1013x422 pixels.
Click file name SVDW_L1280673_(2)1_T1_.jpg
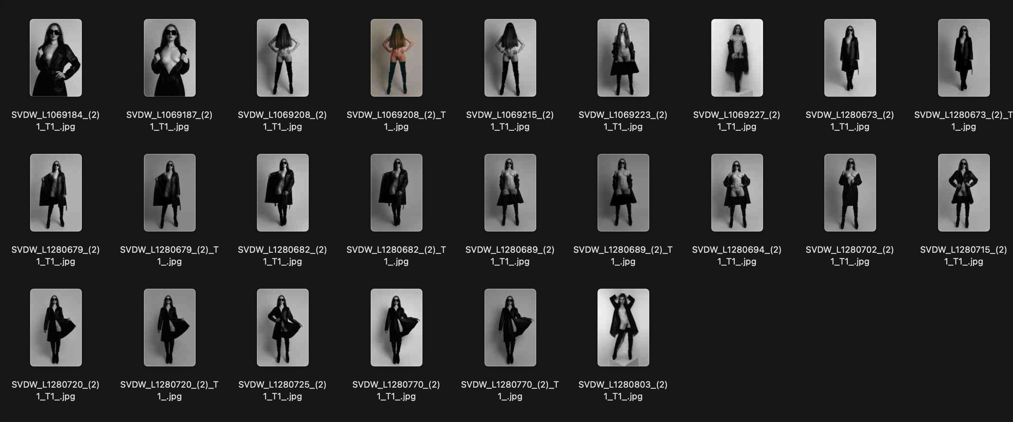pos(850,121)
